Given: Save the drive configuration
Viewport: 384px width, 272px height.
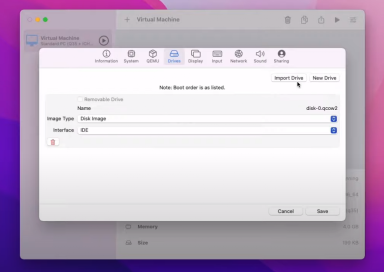Looking at the screenshot, I should [x=322, y=211].
